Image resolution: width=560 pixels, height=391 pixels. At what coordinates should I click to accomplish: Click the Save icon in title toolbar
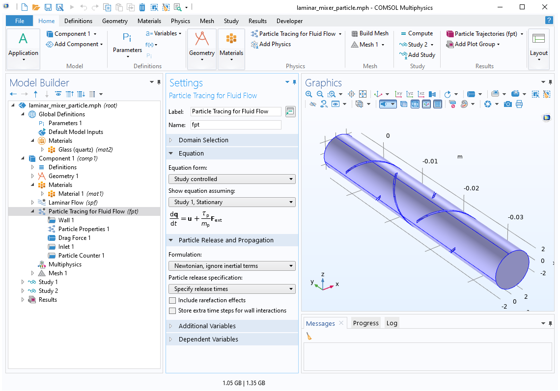(x=48, y=7)
